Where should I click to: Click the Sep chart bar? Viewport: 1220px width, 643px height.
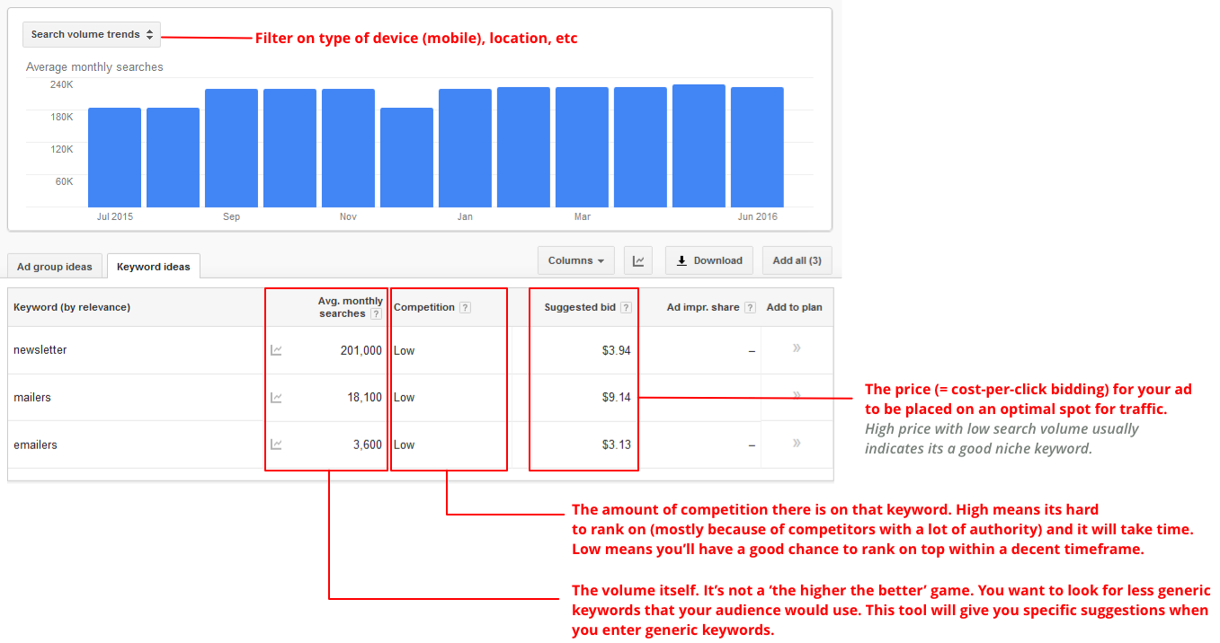tap(232, 148)
